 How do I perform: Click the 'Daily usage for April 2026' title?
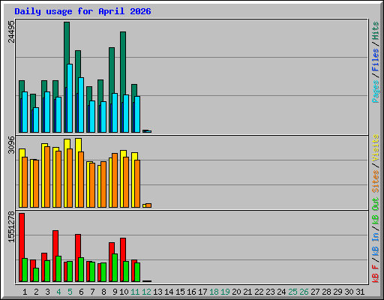tap(82, 11)
